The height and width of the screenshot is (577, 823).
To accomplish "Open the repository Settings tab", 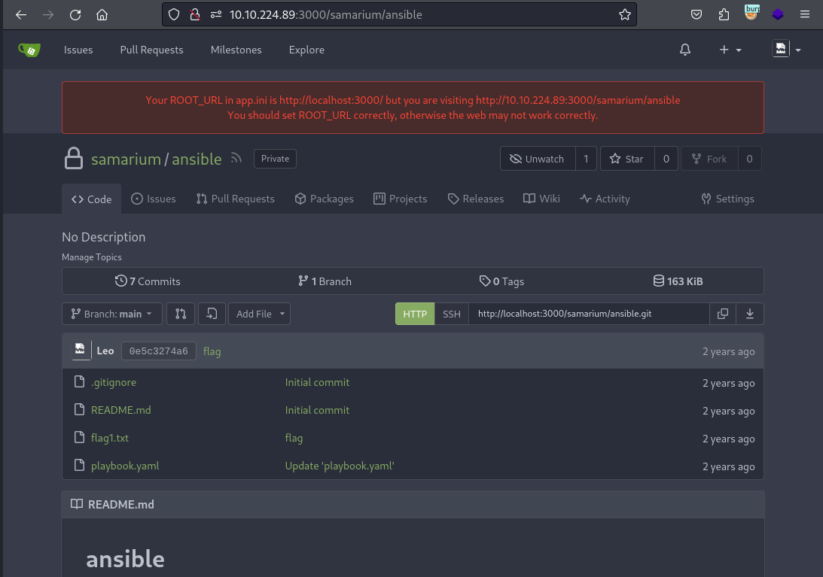I will 727,199.
